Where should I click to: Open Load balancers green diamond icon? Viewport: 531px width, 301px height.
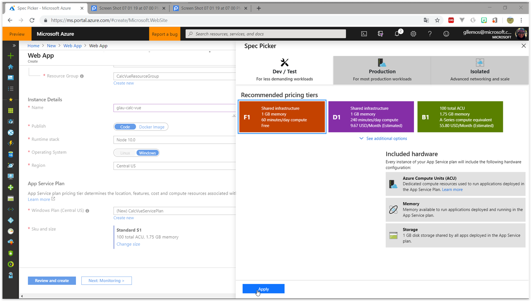click(x=11, y=187)
